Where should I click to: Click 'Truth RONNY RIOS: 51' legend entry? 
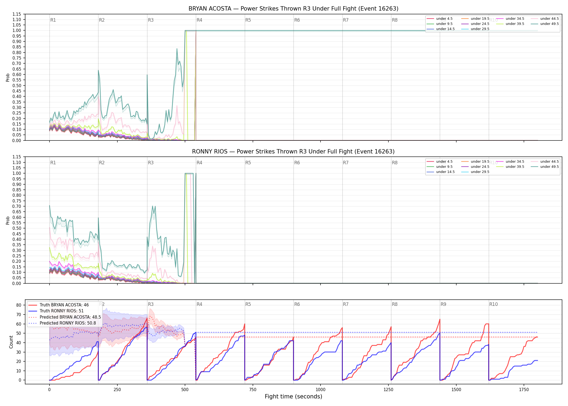(56, 311)
